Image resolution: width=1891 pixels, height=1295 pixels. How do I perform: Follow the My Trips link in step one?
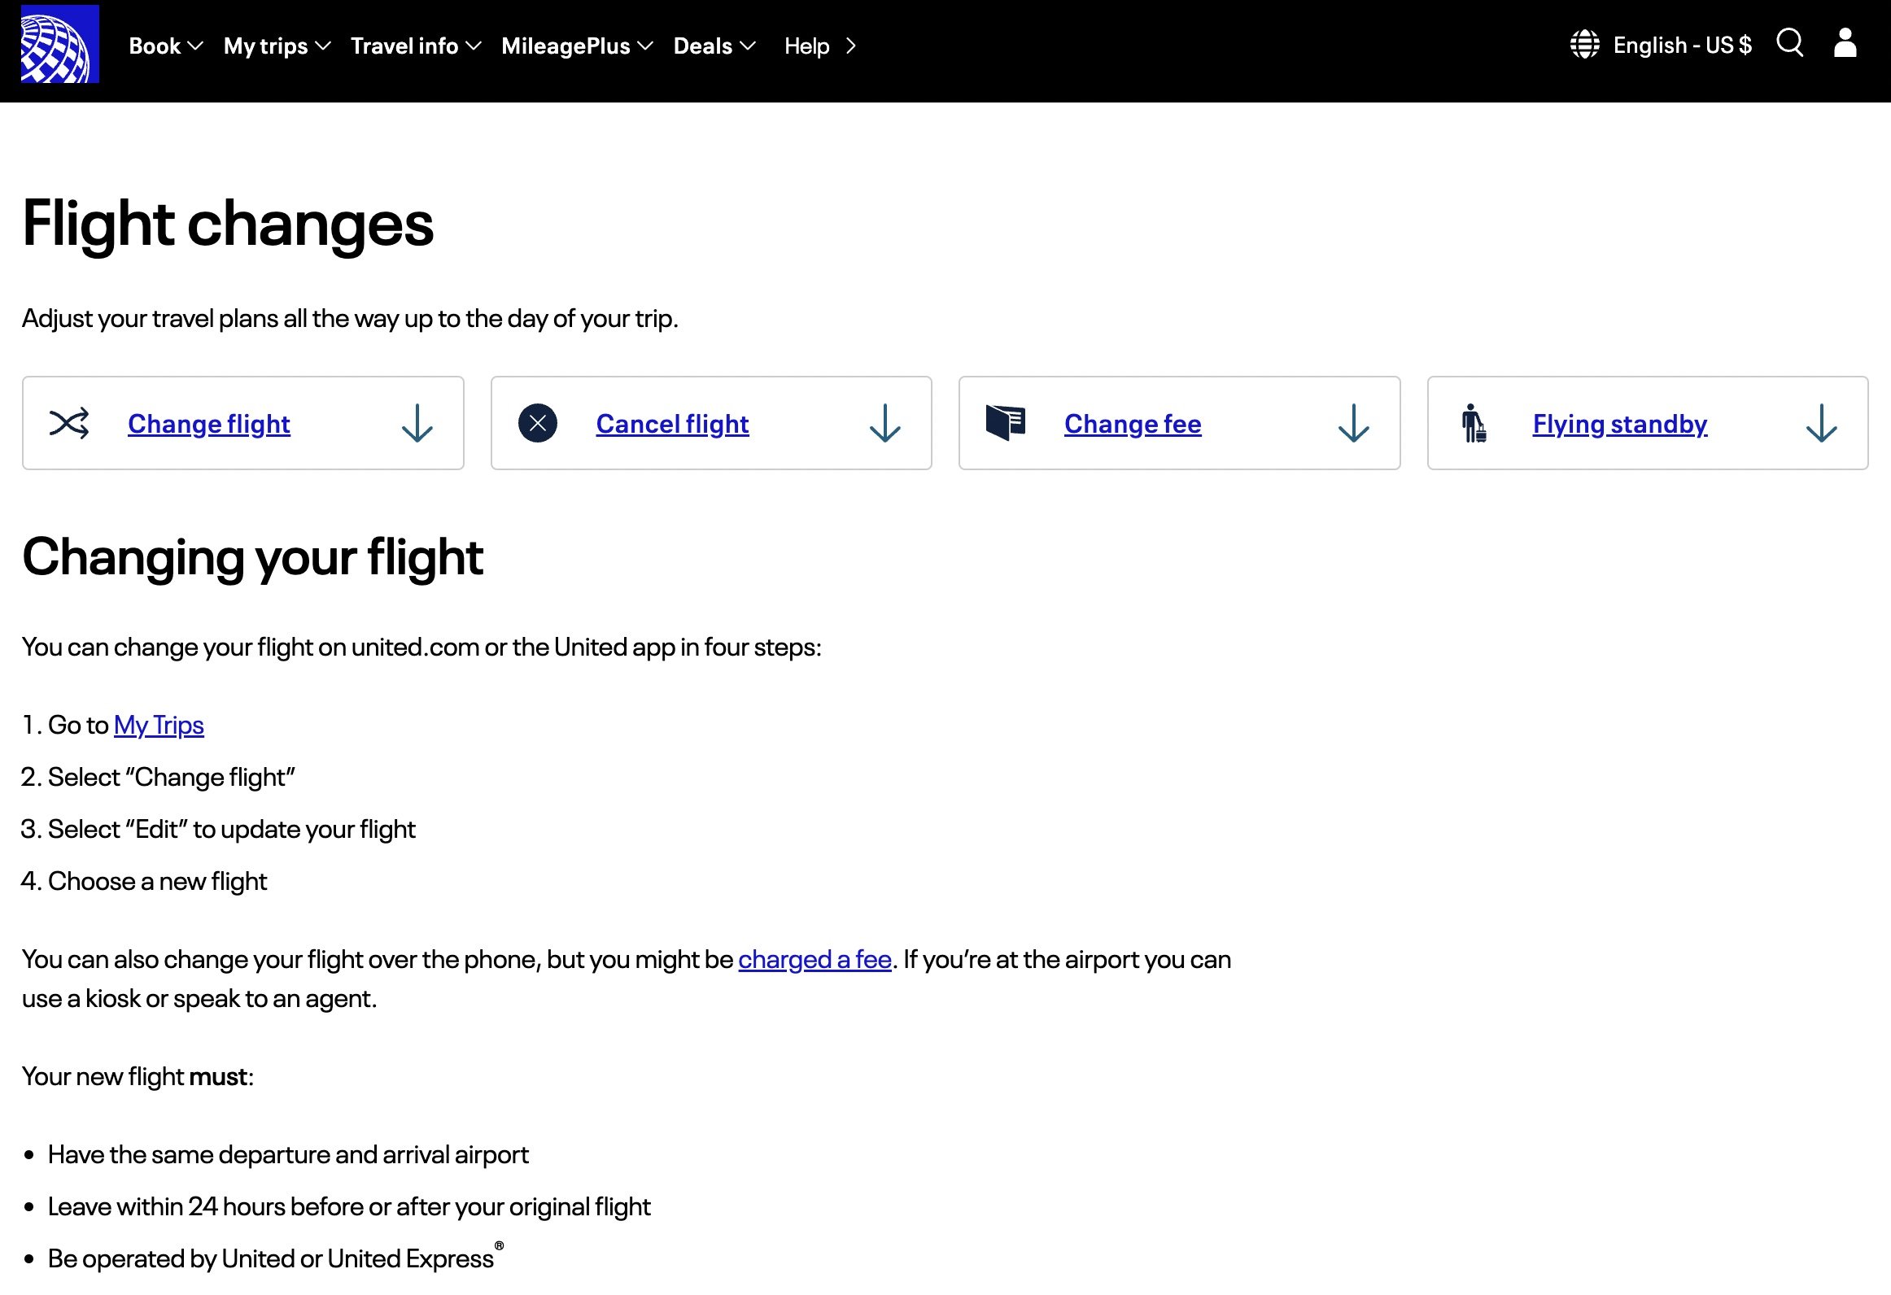pyautogui.click(x=159, y=725)
